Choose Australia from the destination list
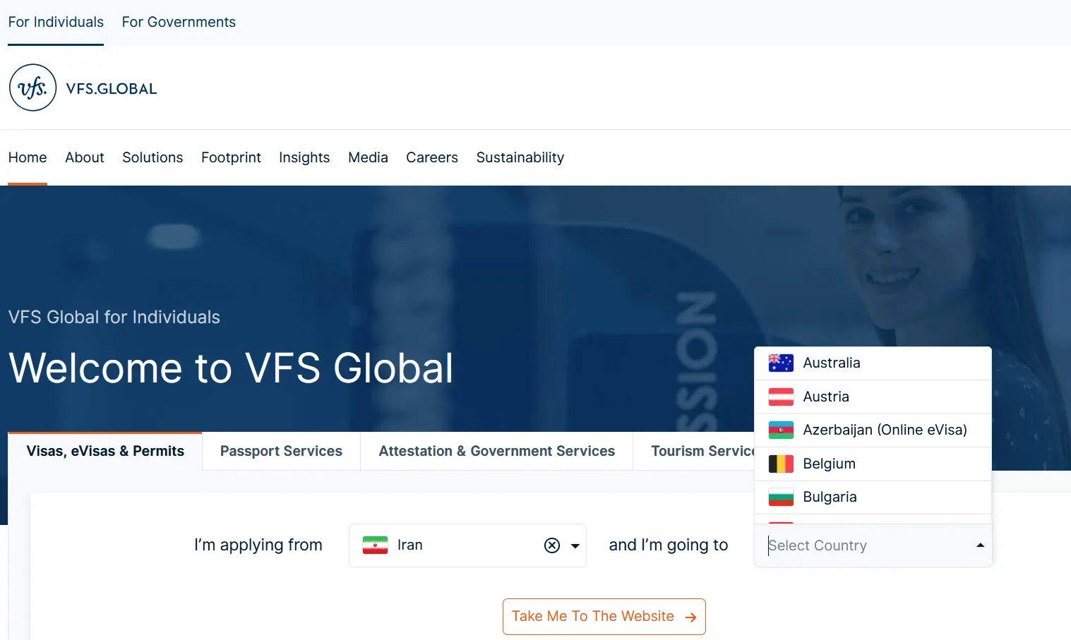This screenshot has height=640, width=1071. coord(873,363)
